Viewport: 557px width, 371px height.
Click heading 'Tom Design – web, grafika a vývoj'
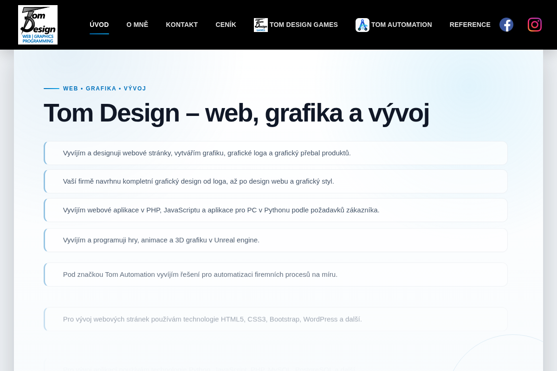point(236,113)
